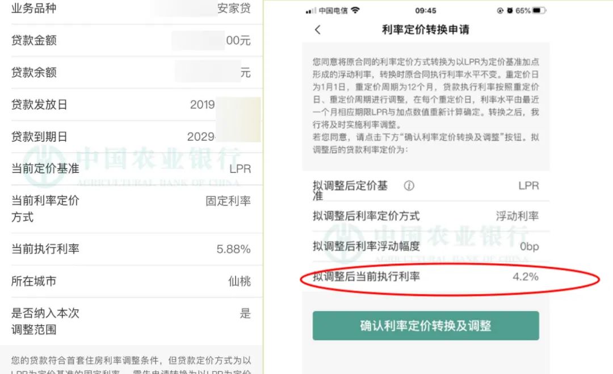
Task: Tap the 09:45 clock in status bar
Action: (426, 11)
